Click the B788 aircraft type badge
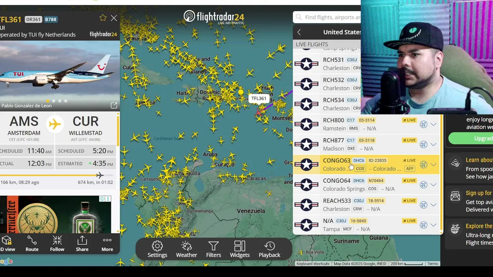 click(x=50, y=19)
